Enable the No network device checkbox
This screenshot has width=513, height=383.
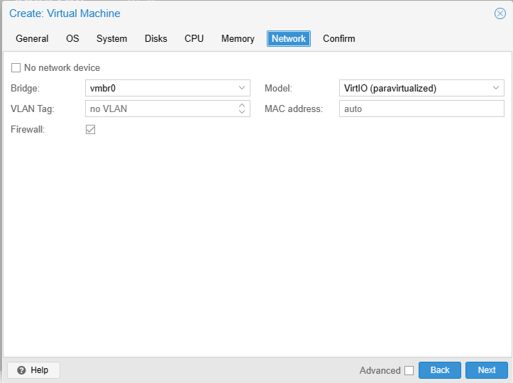(x=16, y=67)
